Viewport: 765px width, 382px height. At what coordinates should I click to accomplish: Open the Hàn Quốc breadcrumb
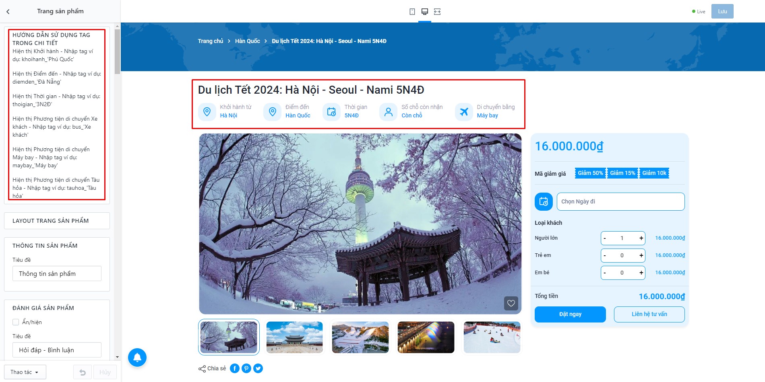pyautogui.click(x=248, y=41)
